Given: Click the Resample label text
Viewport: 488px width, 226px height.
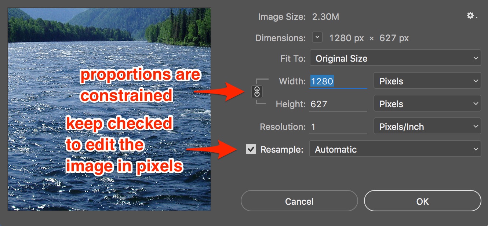Looking at the screenshot, I should (282, 149).
